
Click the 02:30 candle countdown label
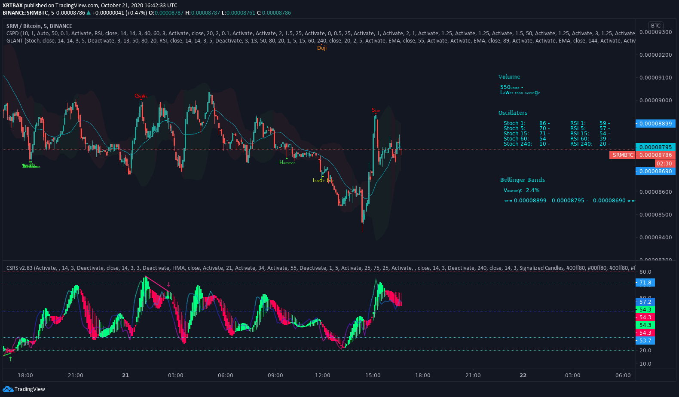tap(664, 164)
